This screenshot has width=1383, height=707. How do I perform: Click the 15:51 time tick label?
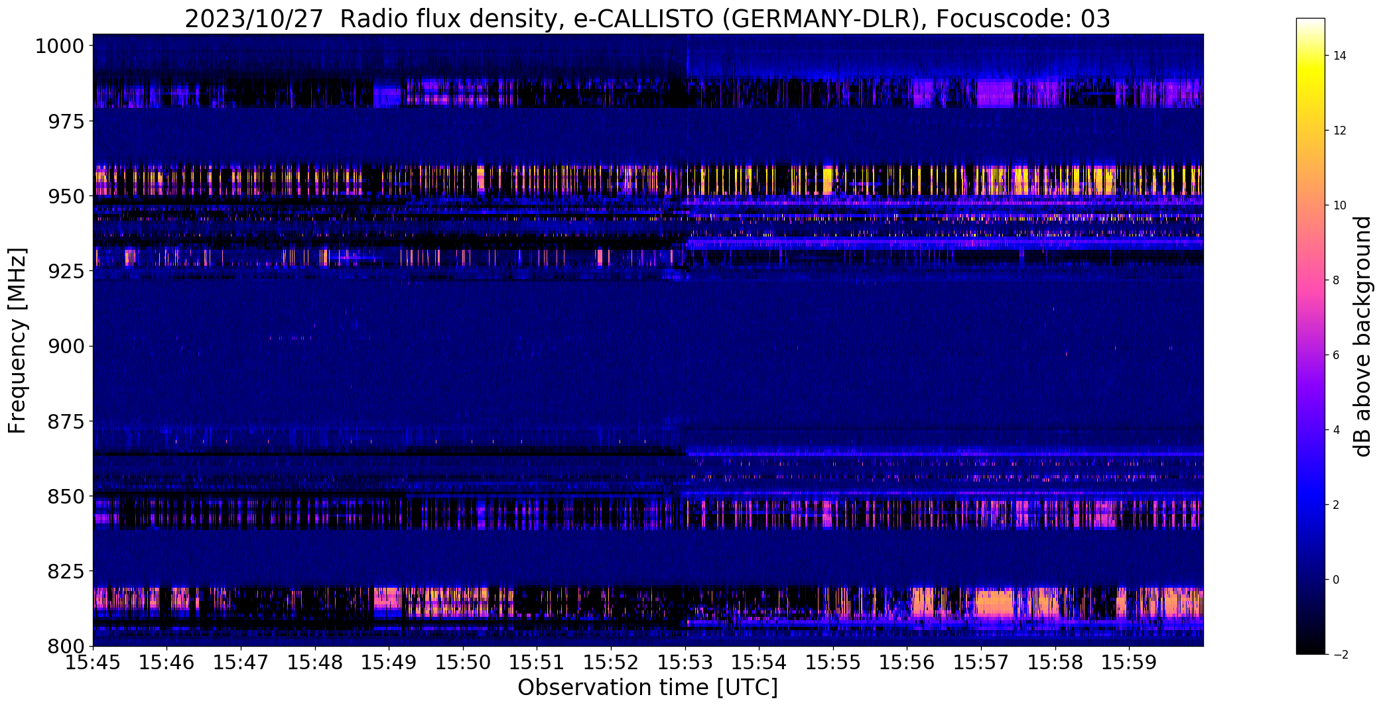click(537, 662)
